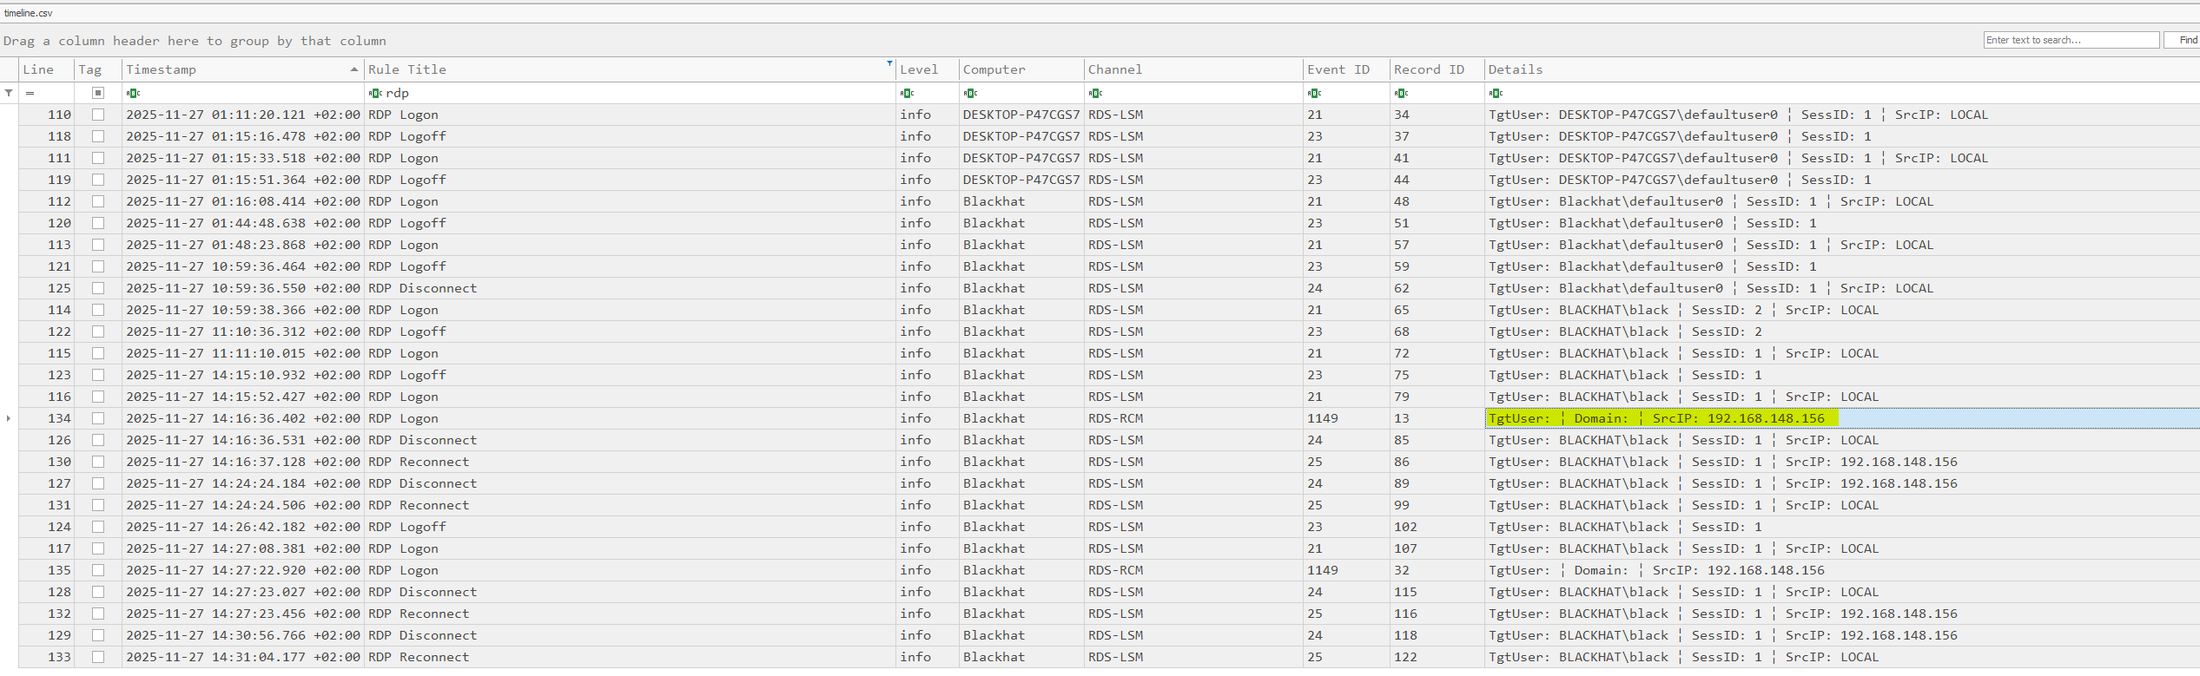Screen dimensions: 2200x676
Task: Check the Tag box for line 134
Action: pyautogui.click(x=98, y=418)
